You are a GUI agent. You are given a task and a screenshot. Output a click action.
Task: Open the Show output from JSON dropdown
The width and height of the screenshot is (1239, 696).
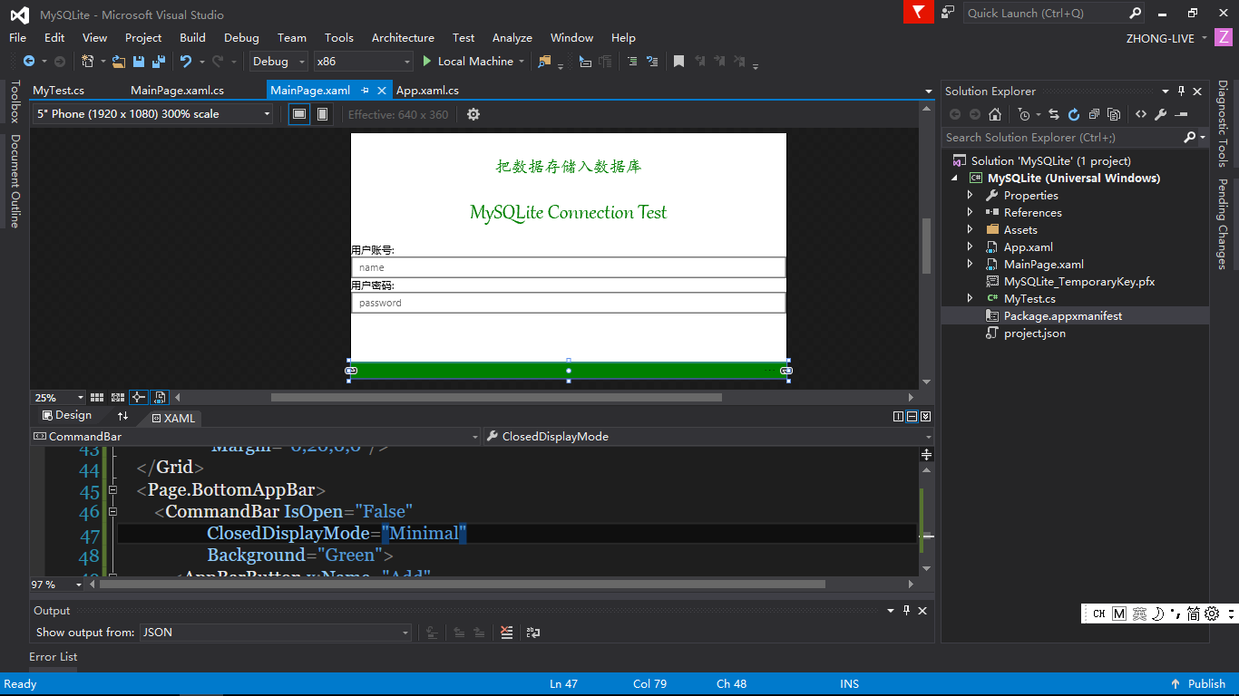[x=276, y=633]
